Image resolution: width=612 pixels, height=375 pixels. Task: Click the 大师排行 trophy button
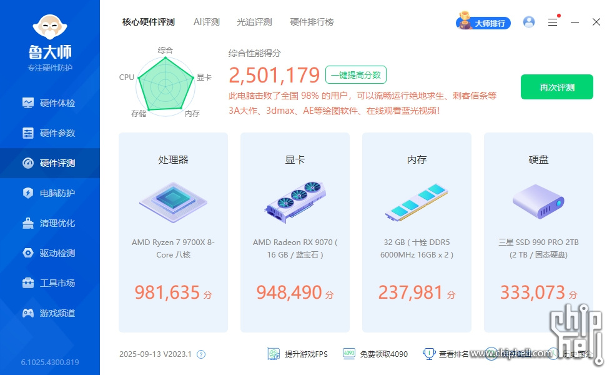coord(483,22)
